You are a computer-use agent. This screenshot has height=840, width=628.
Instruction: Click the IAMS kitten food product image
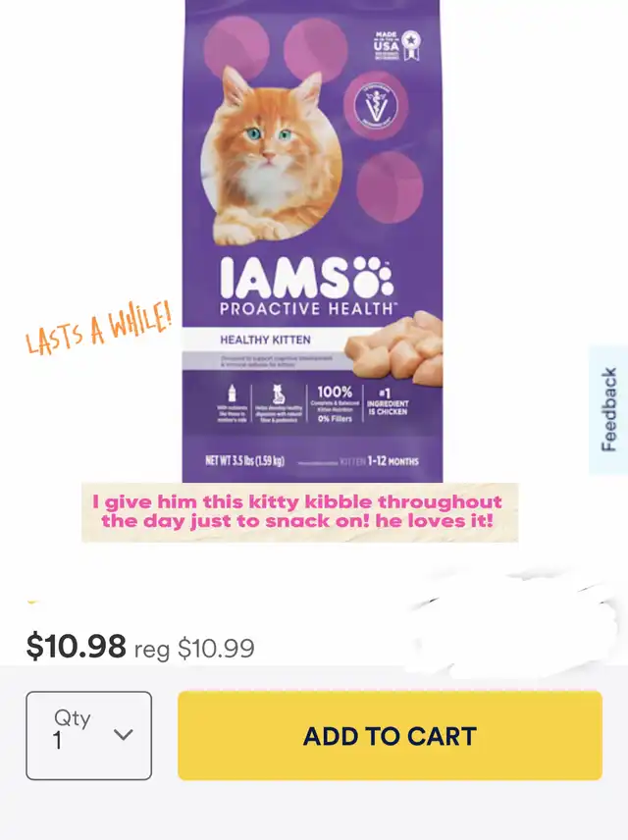point(312,241)
